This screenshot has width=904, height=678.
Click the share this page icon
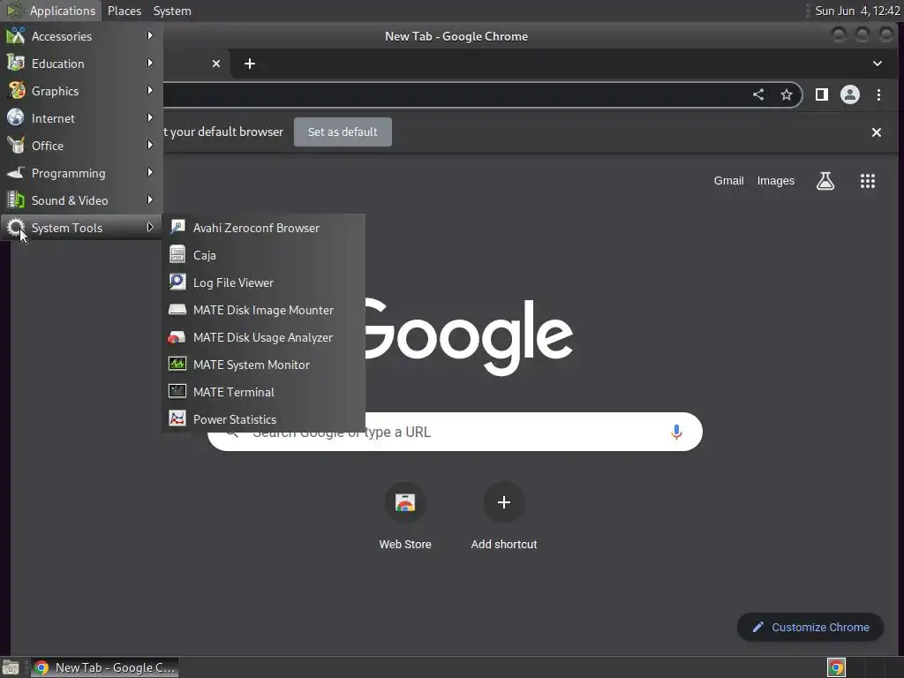[758, 94]
